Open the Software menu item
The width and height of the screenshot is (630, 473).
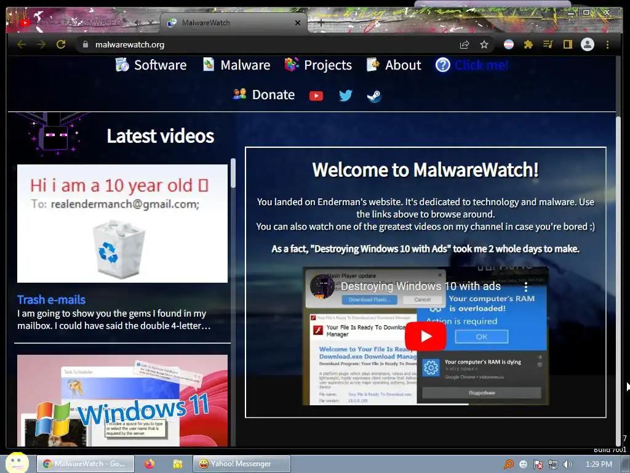[x=151, y=65]
